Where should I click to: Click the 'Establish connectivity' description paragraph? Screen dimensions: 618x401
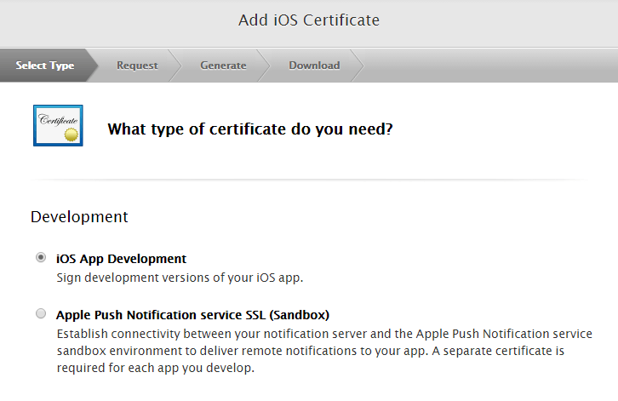click(323, 351)
